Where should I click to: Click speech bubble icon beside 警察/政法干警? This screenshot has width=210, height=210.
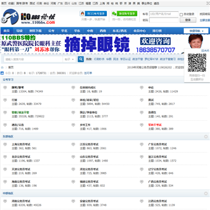point(5,113)
